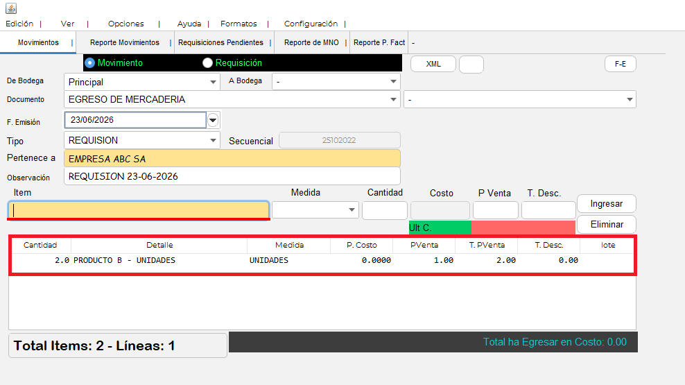The image size is (685, 385).
Task: Click the Medida column header in table
Action: tap(289, 245)
